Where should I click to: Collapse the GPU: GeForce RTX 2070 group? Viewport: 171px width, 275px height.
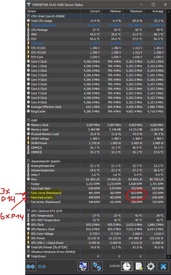tap(28, 211)
